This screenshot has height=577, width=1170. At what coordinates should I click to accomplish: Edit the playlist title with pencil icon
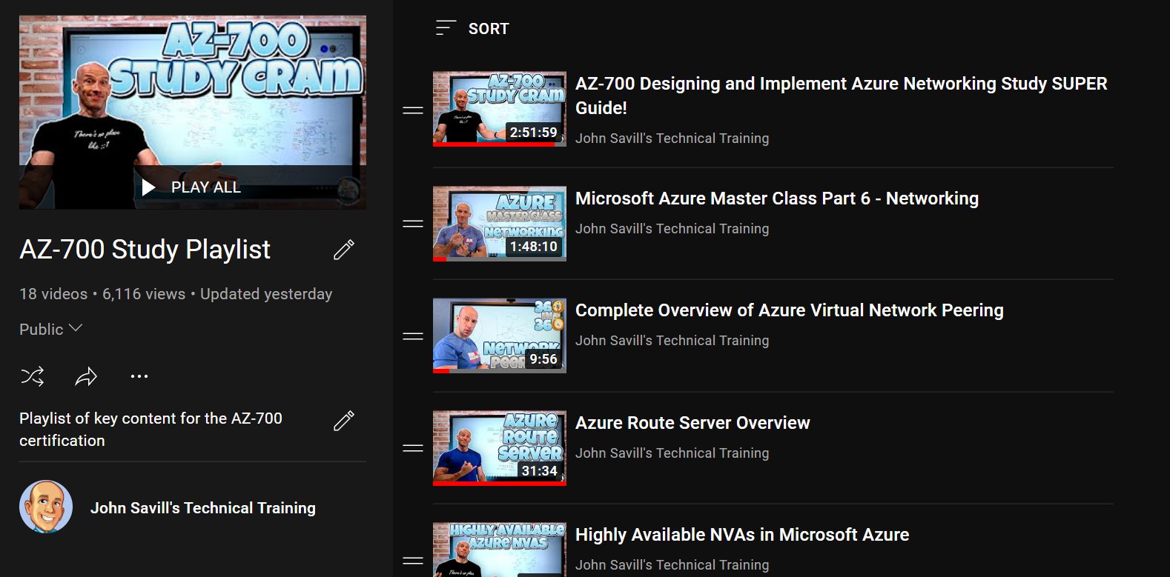tap(344, 250)
